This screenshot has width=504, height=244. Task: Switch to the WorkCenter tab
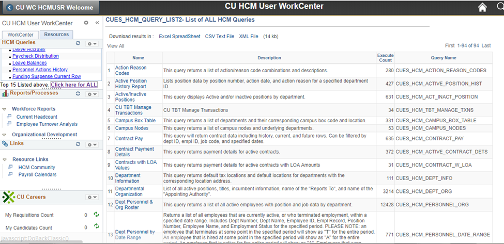click(21, 35)
